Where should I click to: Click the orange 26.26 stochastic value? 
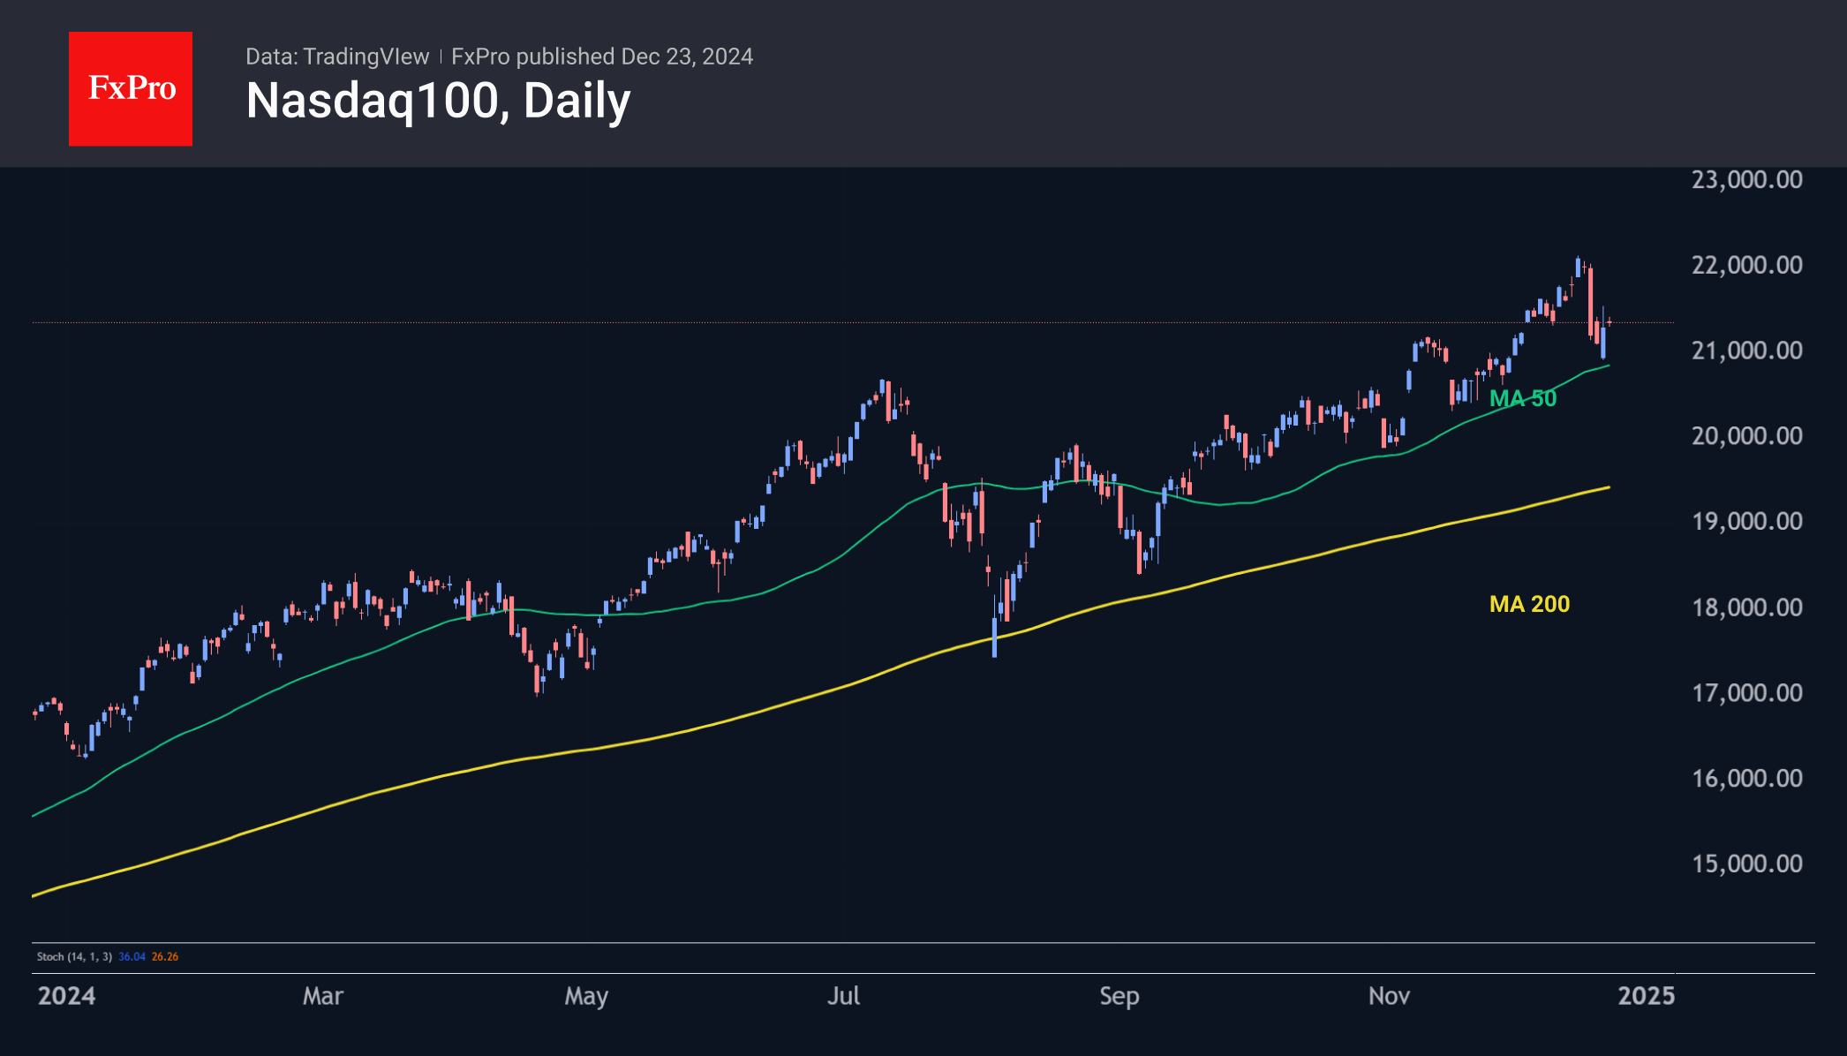[x=165, y=956]
